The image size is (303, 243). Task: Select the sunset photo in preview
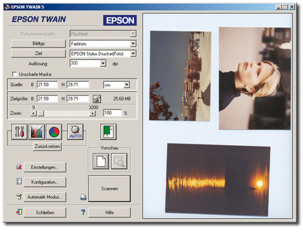[x=218, y=180]
